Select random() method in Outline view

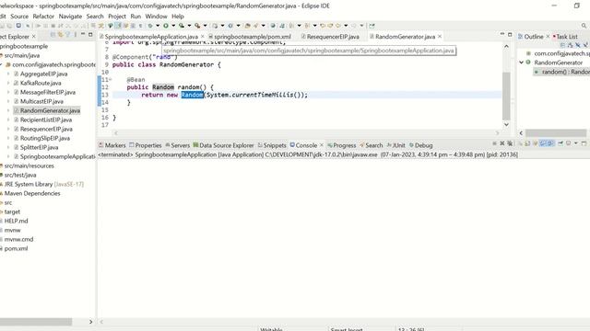click(563, 72)
